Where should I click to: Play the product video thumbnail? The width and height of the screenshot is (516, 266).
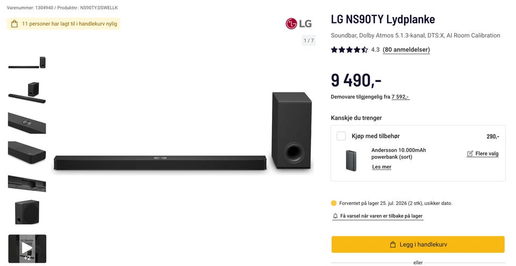pyautogui.click(x=27, y=249)
